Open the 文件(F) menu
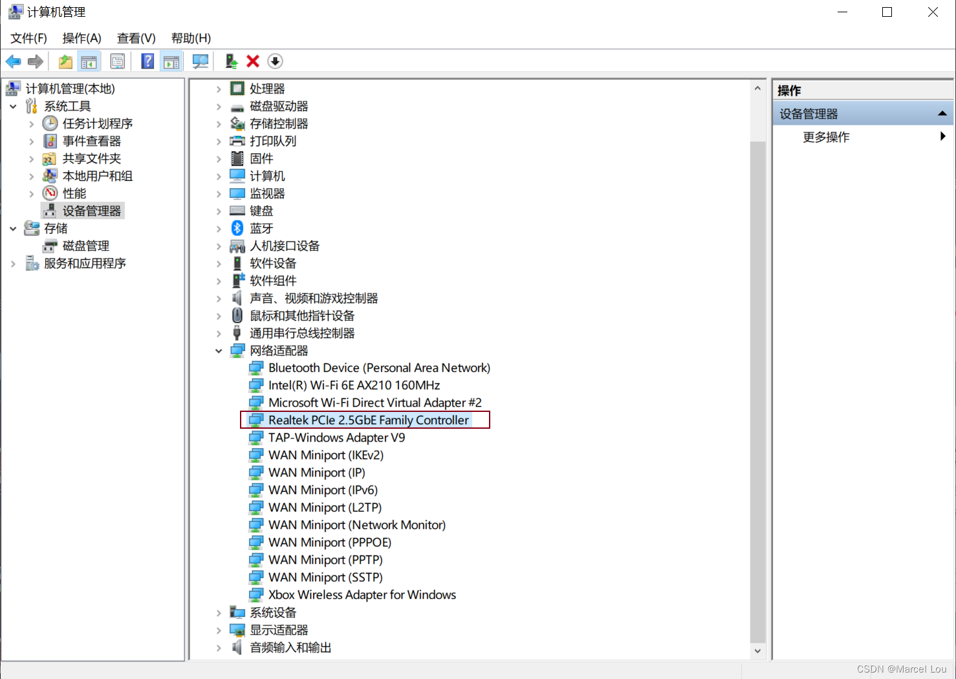956x679 pixels. click(x=28, y=38)
